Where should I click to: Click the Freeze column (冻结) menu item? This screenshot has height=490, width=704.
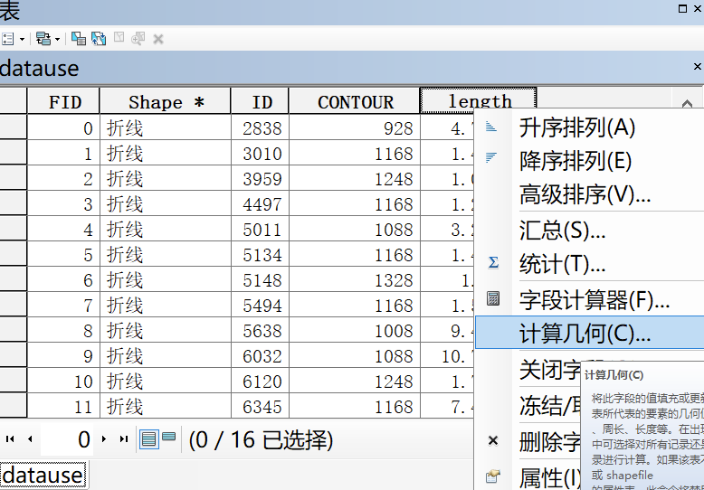pyautogui.click(x=528, y=405)
